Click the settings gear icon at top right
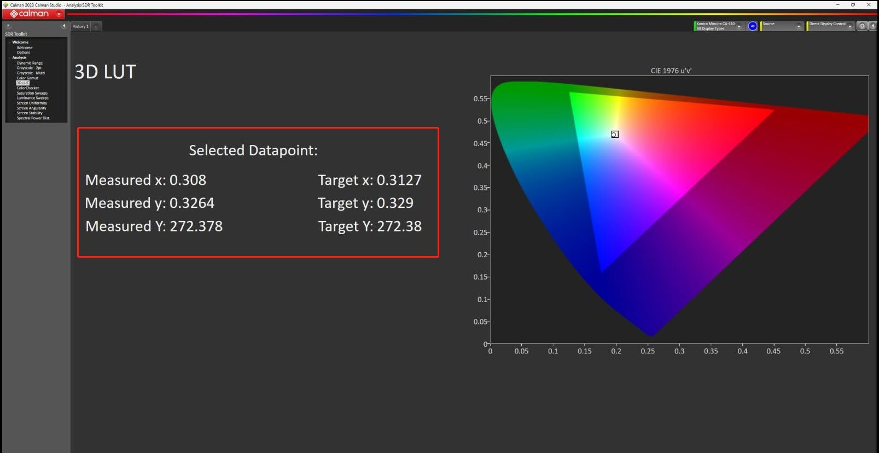This screenshot has height=453, width=879. point(862,26)
